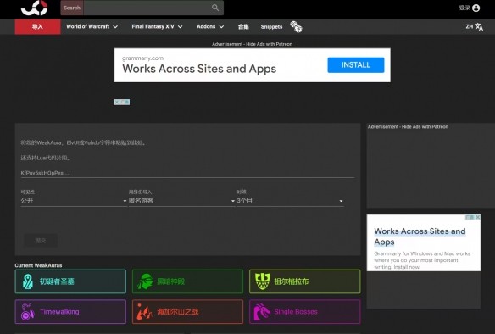Expand the Final Fantasy XIV menu

click(157, 27)
